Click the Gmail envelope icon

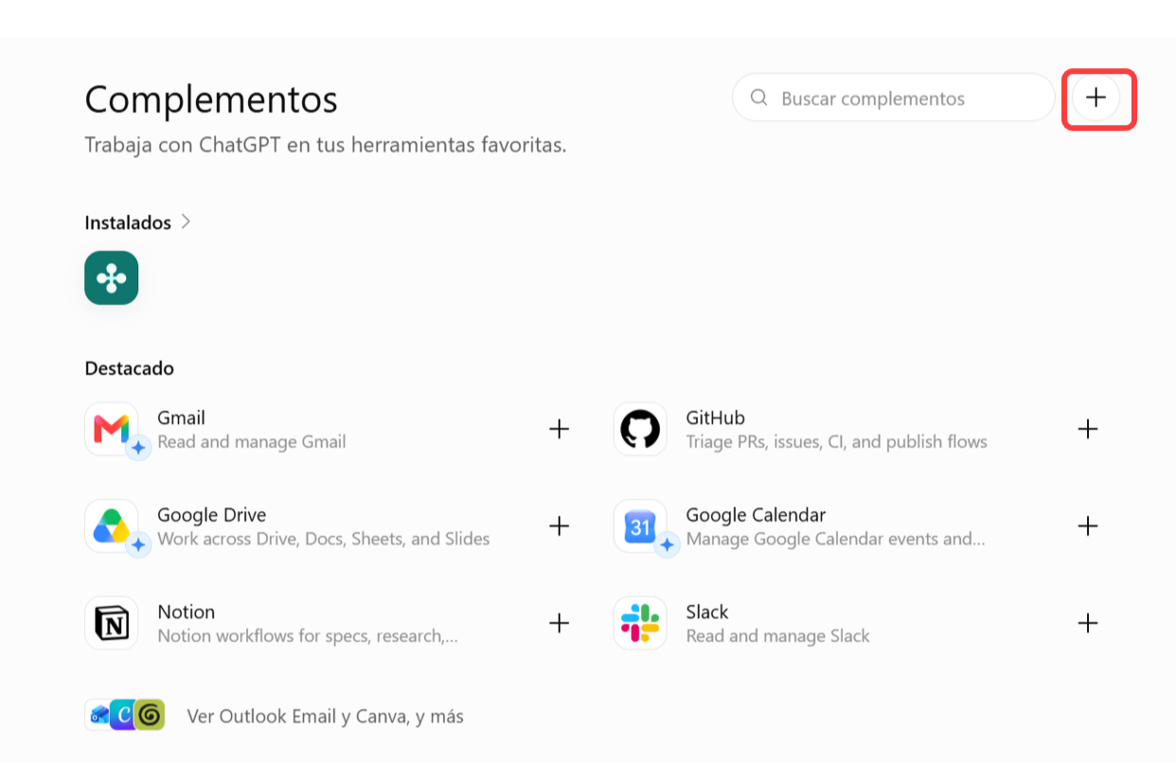[x=112, y=429]
